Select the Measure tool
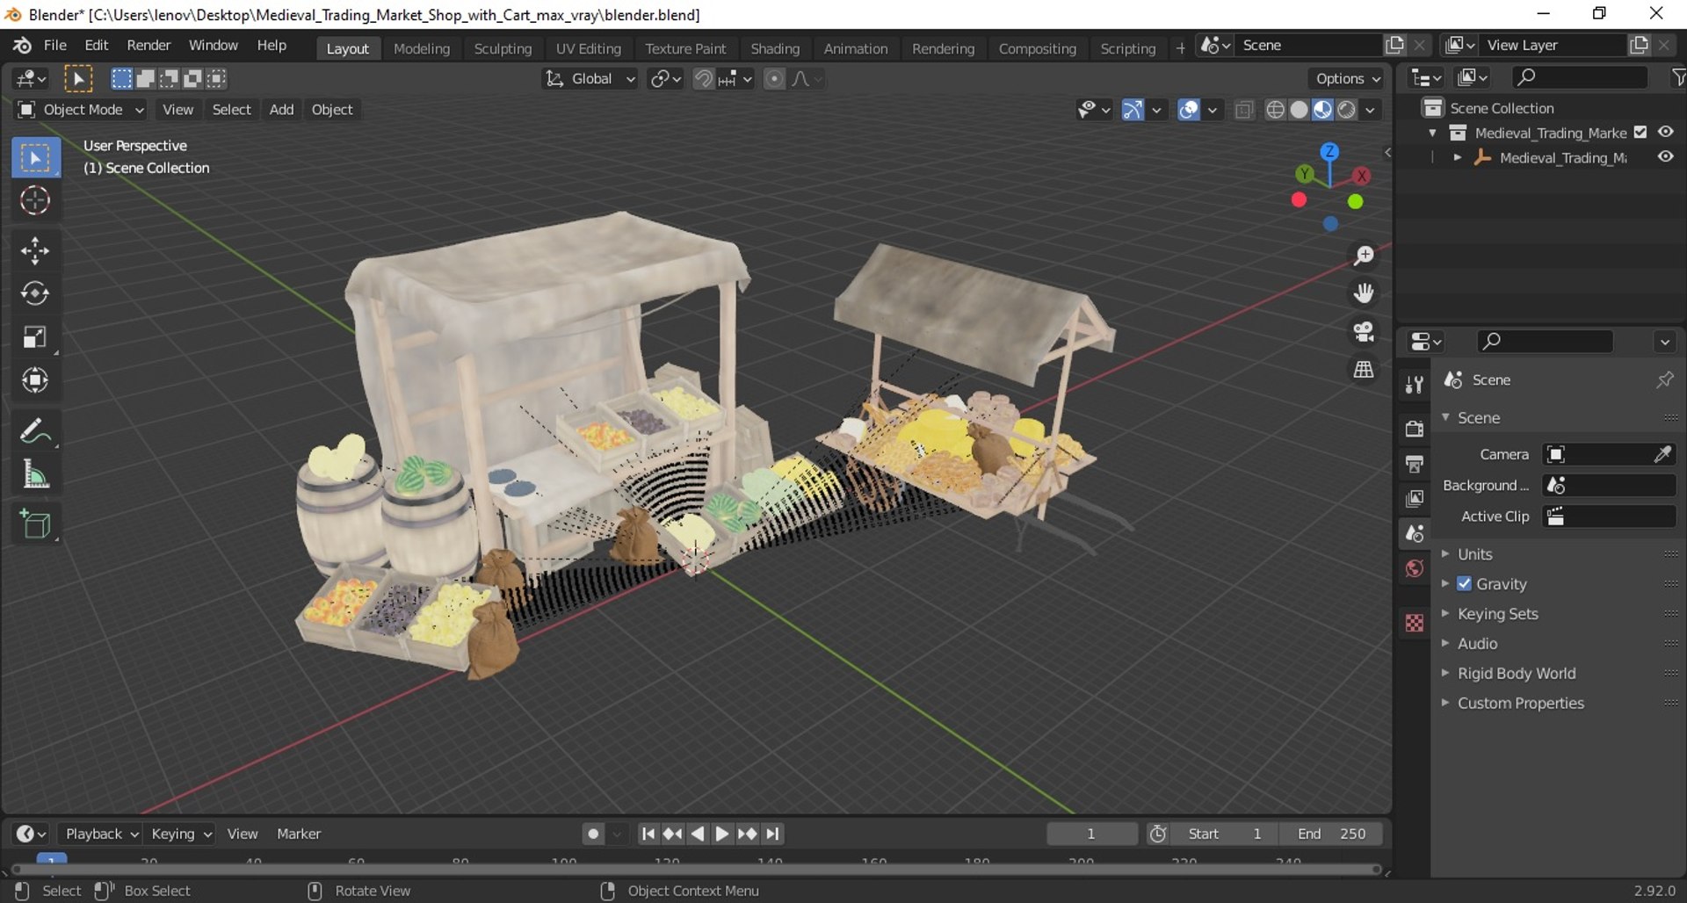This screenshot has height=903, width=1687. (35, 475)
